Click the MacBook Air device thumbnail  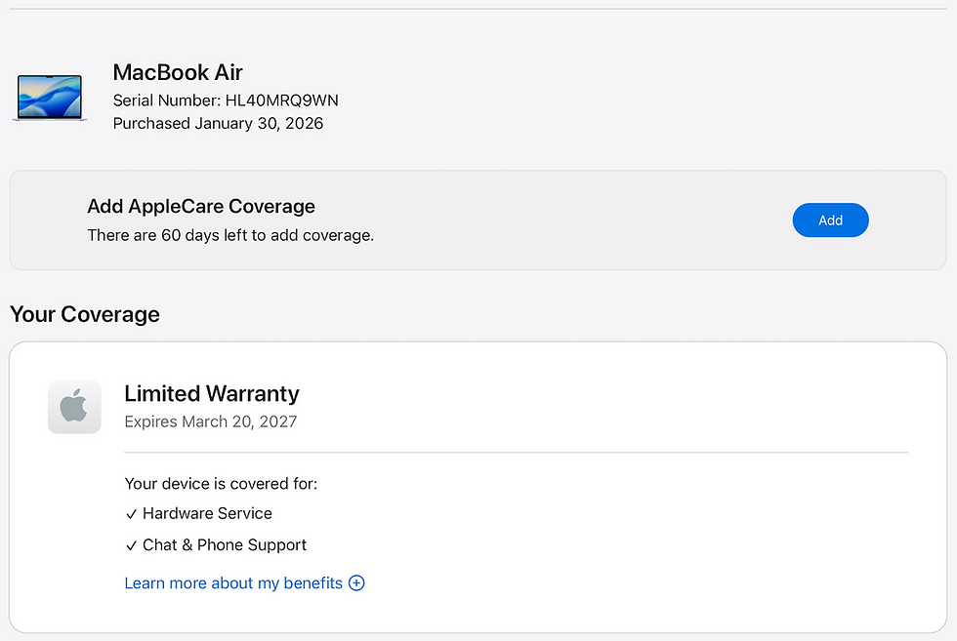click(50, 98)
